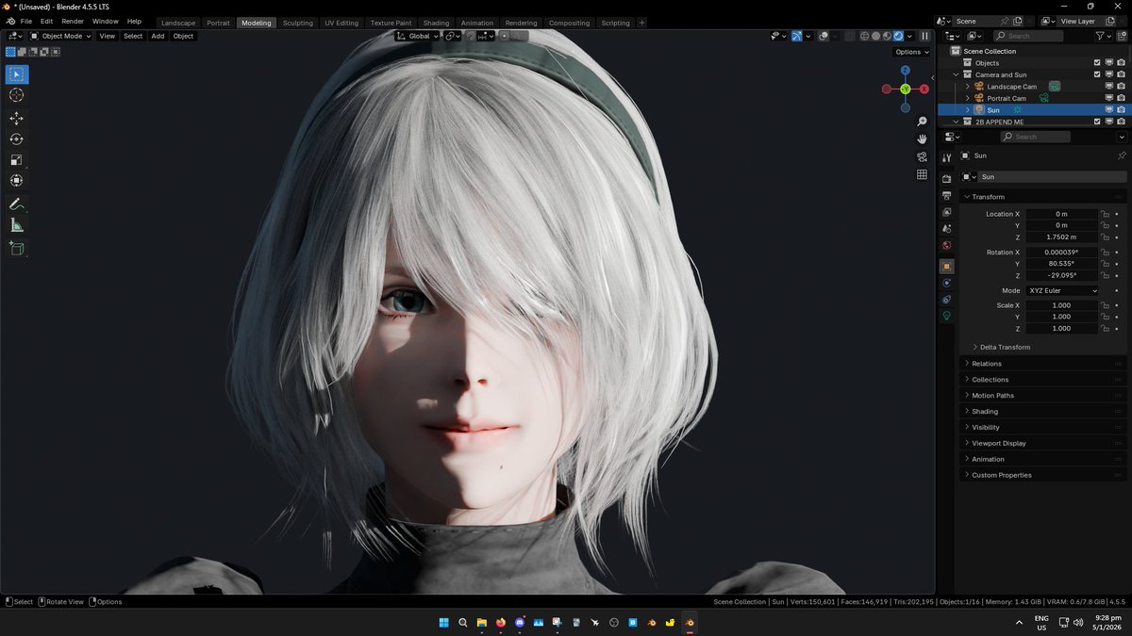Click the red X axis on navigation gizmo
Screen dimensions: 1132x636
tap(924, 89)
